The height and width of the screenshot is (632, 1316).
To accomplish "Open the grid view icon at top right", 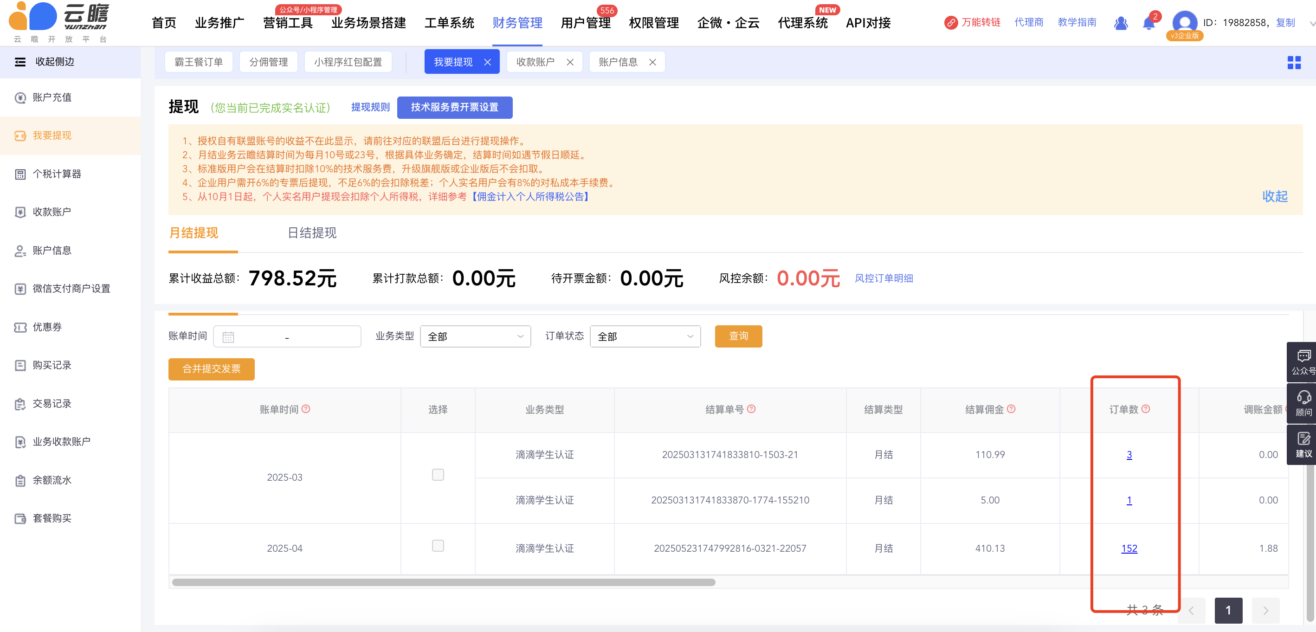I will [x=1294, y=62].
